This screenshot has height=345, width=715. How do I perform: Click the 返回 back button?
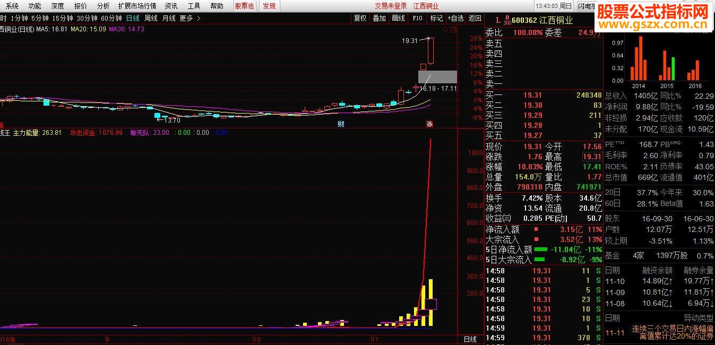tap(475, 18)
